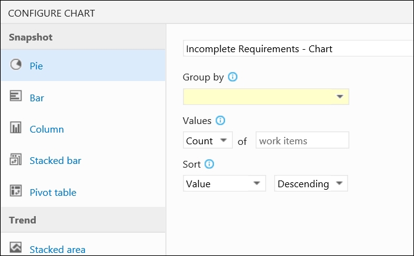Select the Pie chart icon
The image size is (414, 256).
(16, 64)
